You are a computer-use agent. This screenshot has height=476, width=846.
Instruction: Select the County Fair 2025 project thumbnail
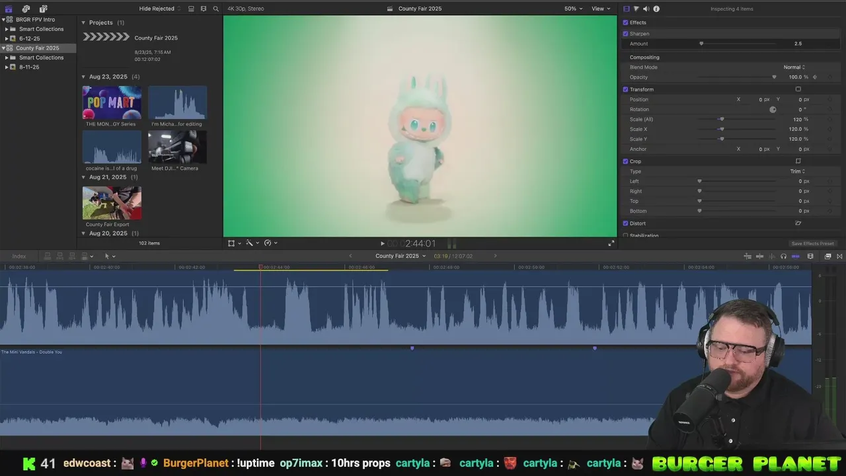tap(106, 37)
